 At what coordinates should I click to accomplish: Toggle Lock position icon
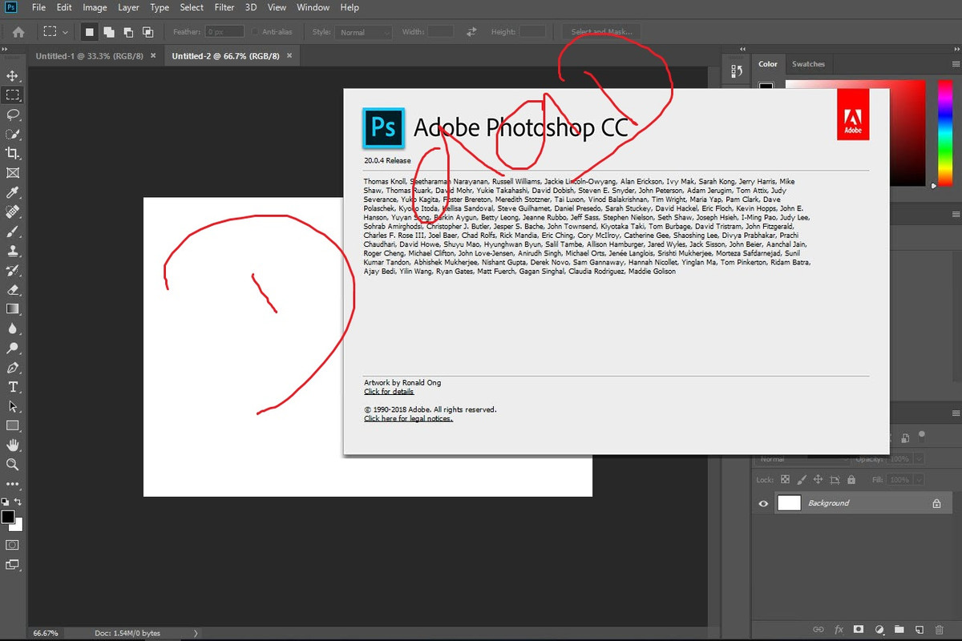pyautogui.click(x=818, y=479)
